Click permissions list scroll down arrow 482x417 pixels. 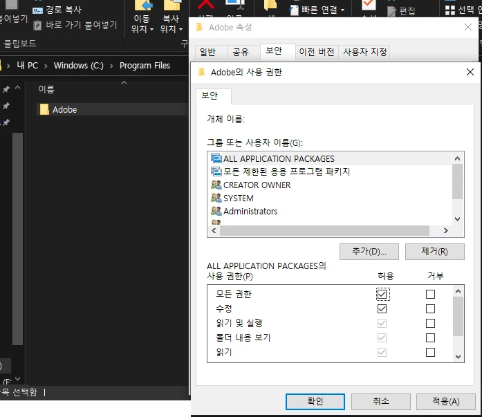coord(458,356)
